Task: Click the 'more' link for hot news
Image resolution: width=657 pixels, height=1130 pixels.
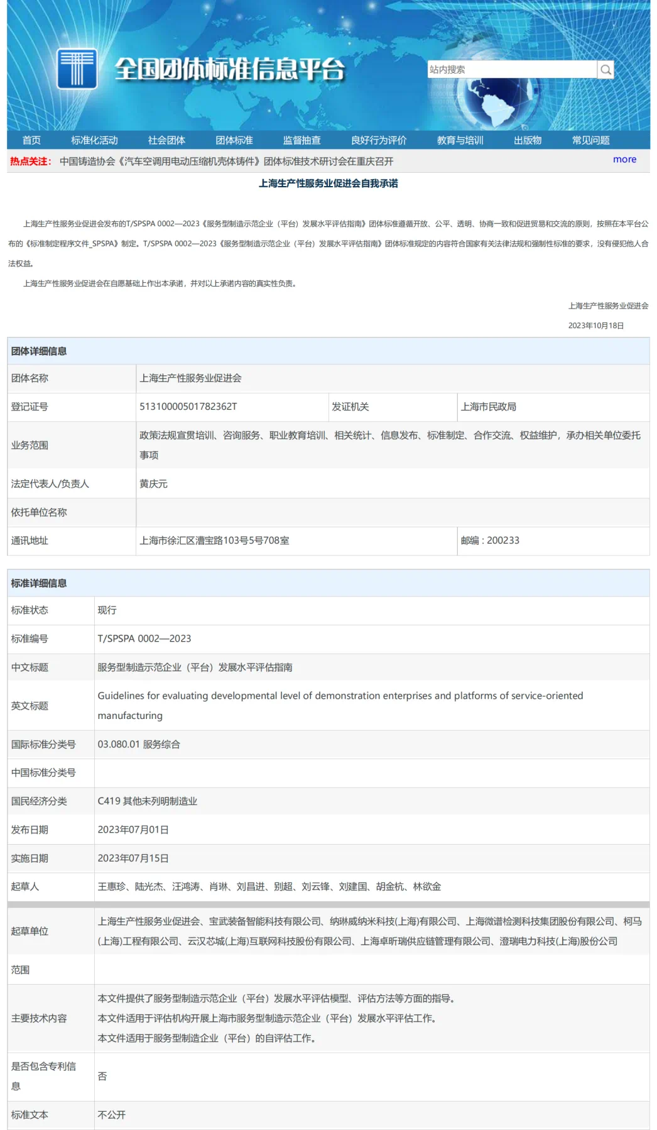Action: (624, 160)
